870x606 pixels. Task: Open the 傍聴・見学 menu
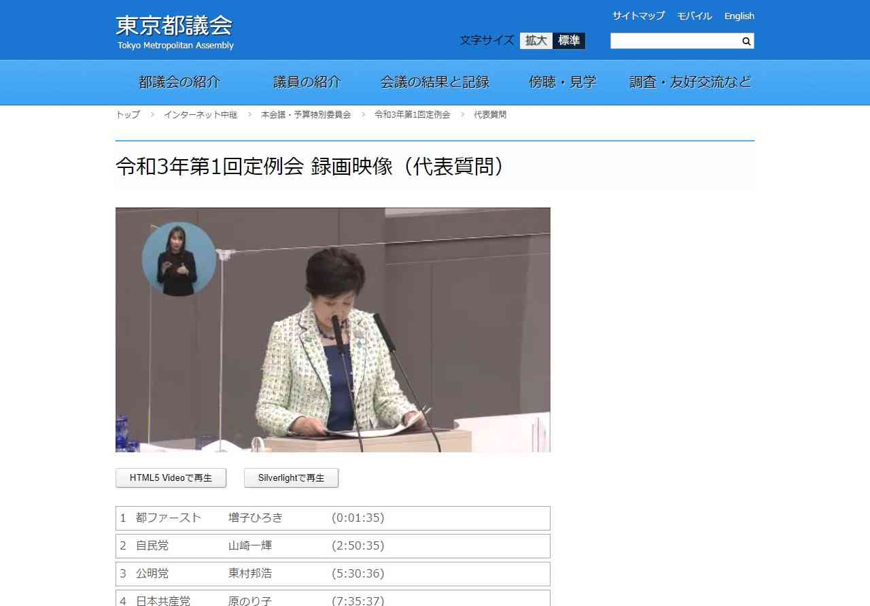tap(563, 82)
